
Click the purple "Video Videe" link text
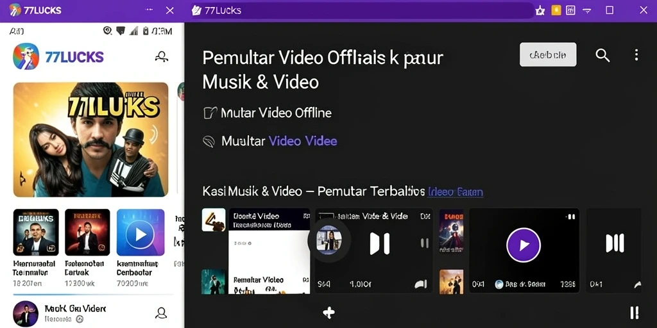point(303,141)
